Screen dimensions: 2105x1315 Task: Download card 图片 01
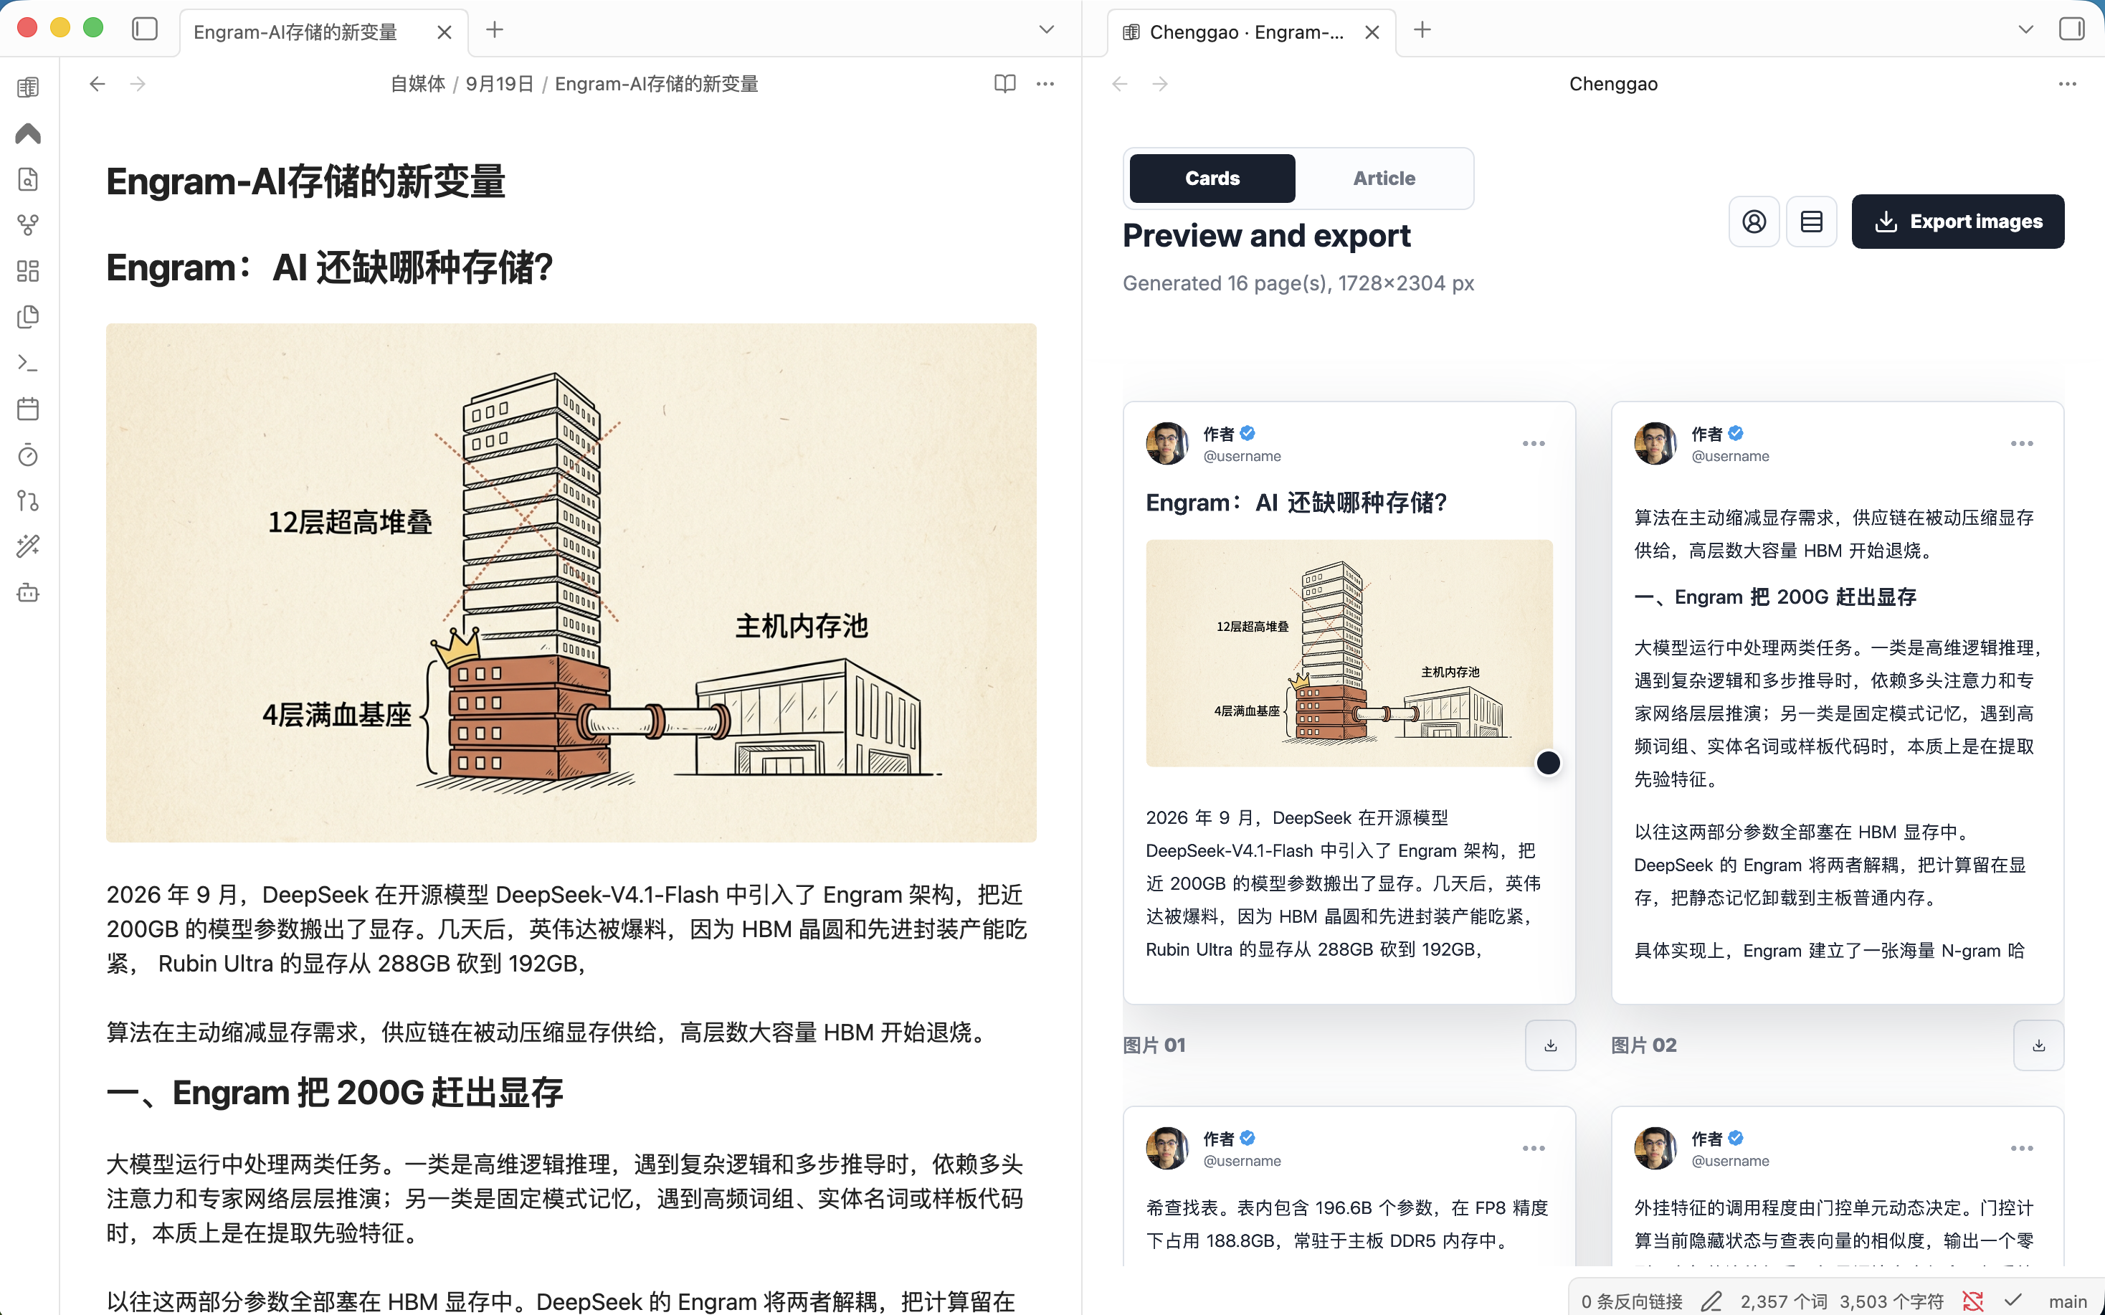tap(1550, 1045)
